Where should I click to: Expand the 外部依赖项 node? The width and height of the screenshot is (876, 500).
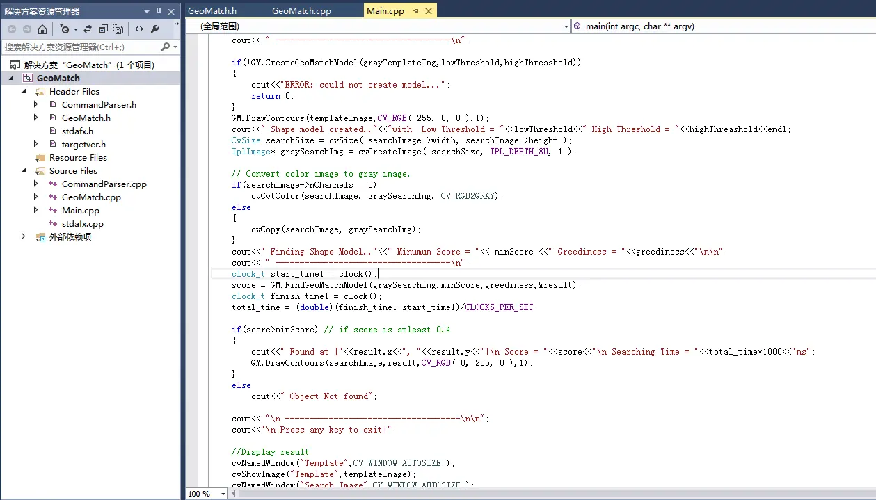pos(24,237)
